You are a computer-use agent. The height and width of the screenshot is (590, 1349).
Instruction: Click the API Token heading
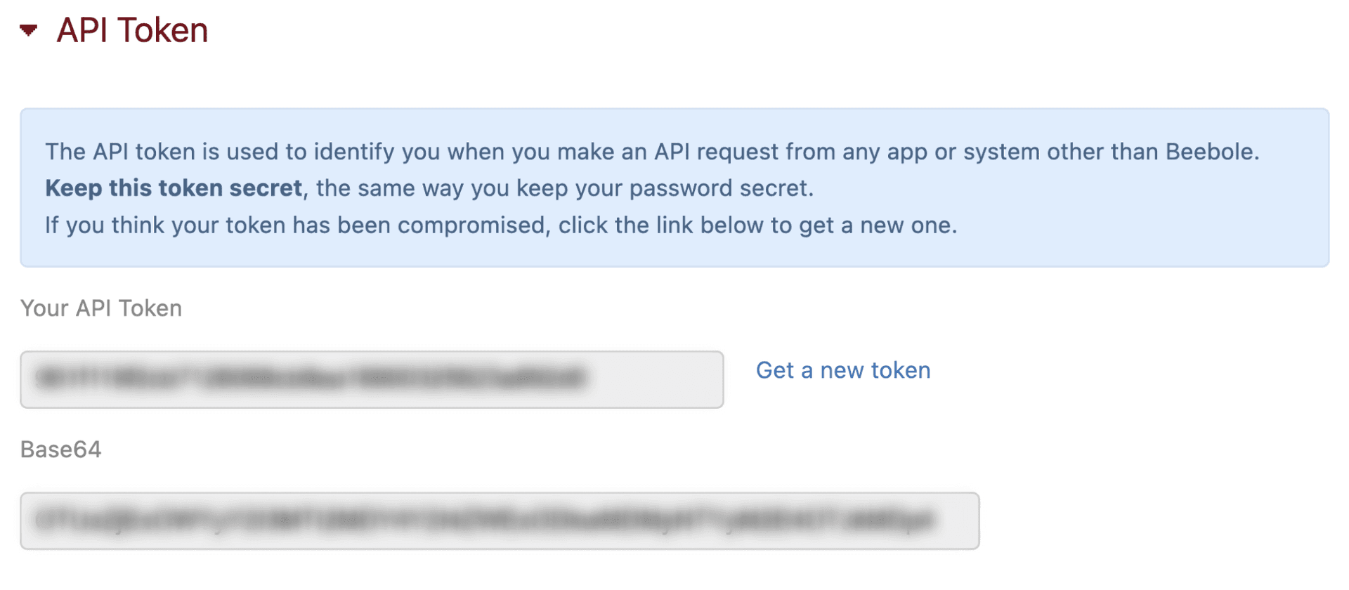pyautogui.click(x=132, y=29)
